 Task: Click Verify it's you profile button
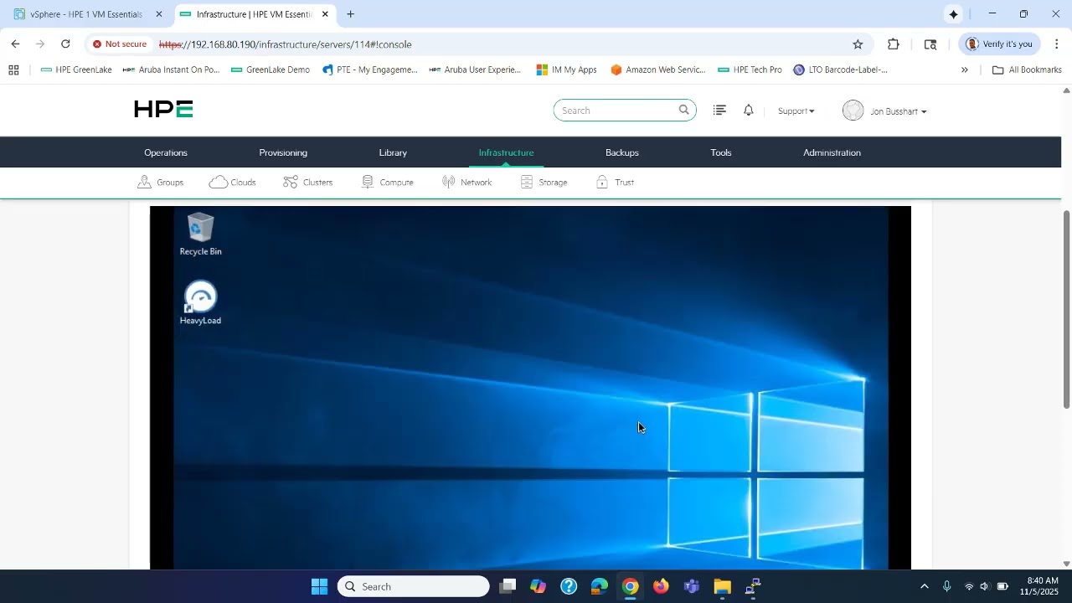point(999,44)
